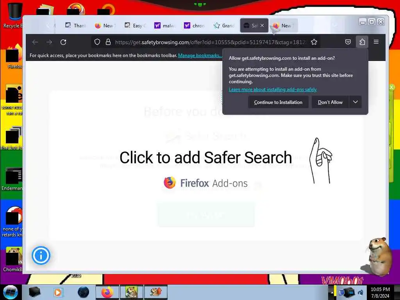Save to Pocket icon in toolbar
Screen dimensions: 400x300
348,42
